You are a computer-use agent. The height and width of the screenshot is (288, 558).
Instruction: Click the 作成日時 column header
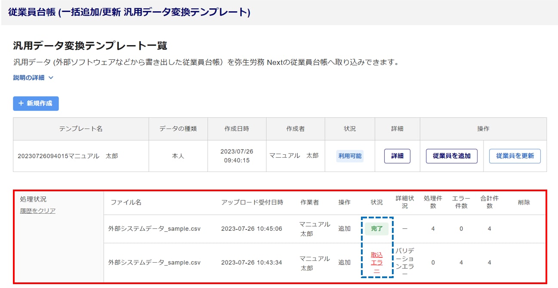tap(237, 129)
